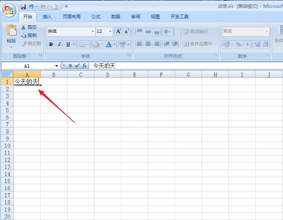Open the Customize Quick Access Toolbar dropdown
Screen dimensions: 283x220
point(66,6)
